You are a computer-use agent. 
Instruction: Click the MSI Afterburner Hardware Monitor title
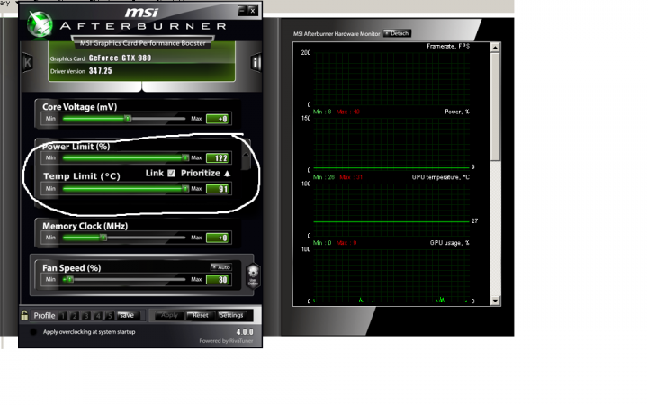(x=337, y=34)
